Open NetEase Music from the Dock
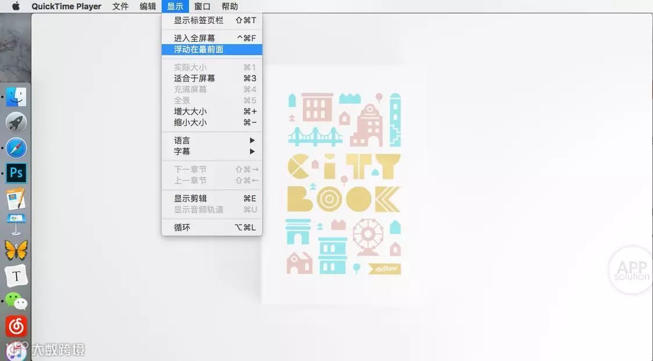The height and width of the screenshot is (361, 653). point(16,327)
